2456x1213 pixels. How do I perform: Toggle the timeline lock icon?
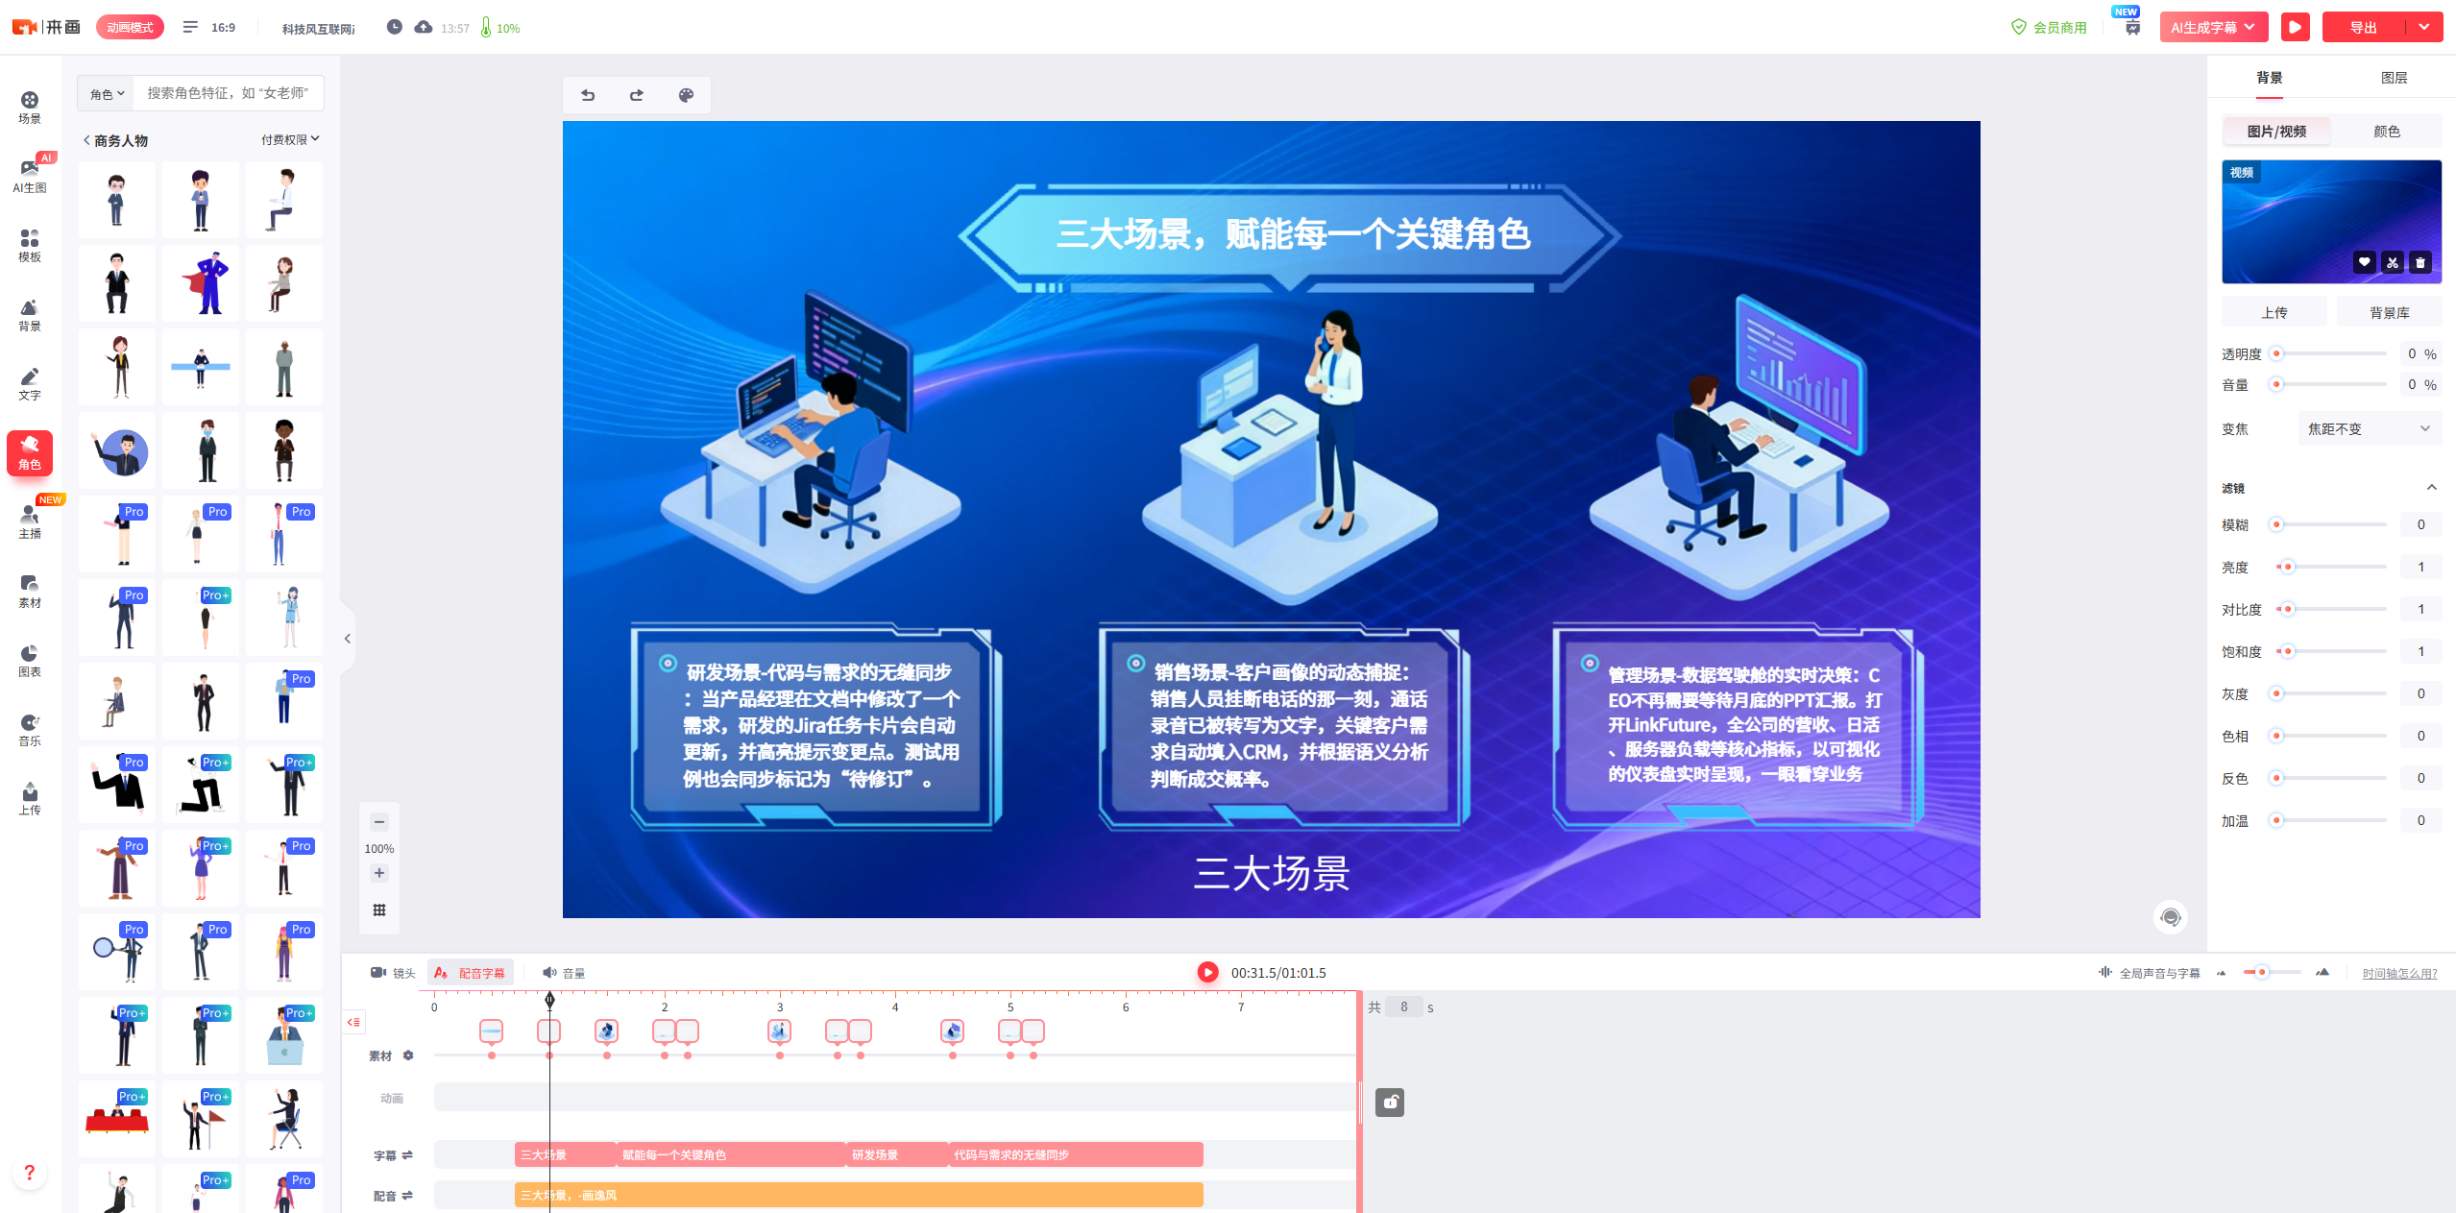coord(1389,1103)
